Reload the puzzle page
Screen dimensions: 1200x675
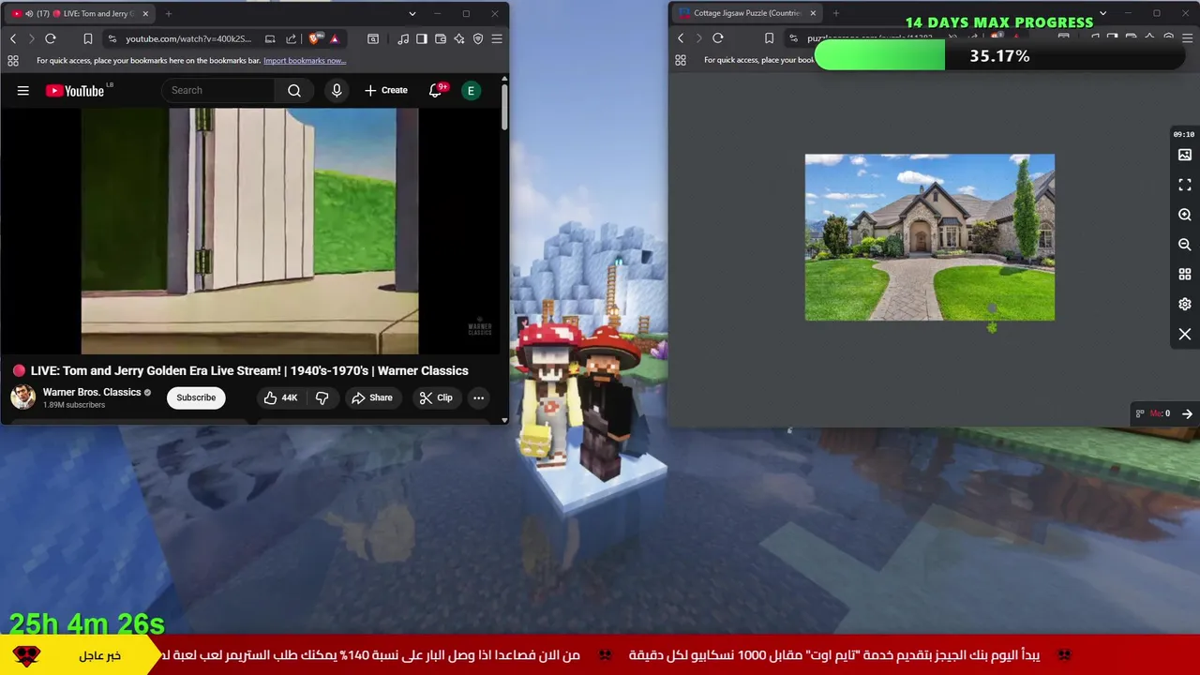pyautogui.click(x=718, y=38)
